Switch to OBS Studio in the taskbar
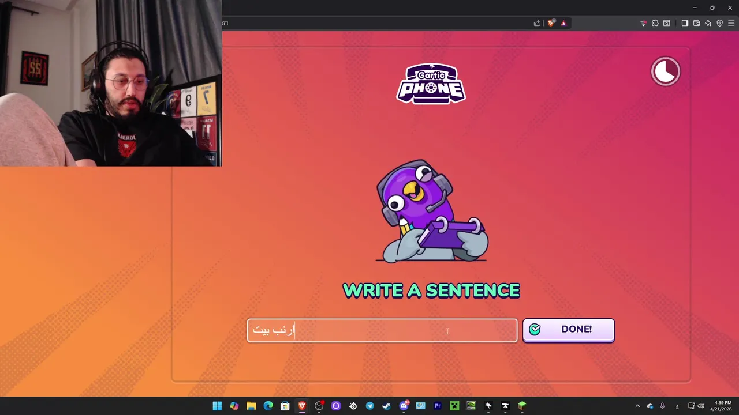The image size is (739, 415). (319, 406)
